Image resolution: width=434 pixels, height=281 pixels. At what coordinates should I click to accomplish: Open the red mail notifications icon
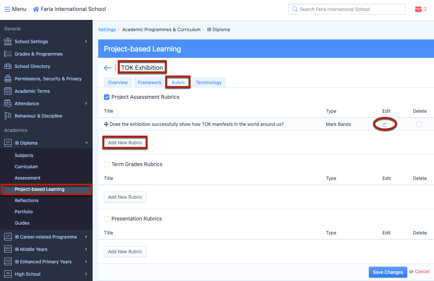[x=418, y=9]
